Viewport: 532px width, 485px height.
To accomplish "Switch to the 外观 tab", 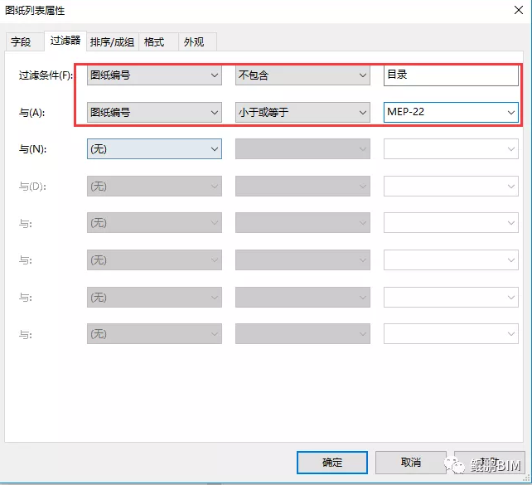I will click(193, 41).
